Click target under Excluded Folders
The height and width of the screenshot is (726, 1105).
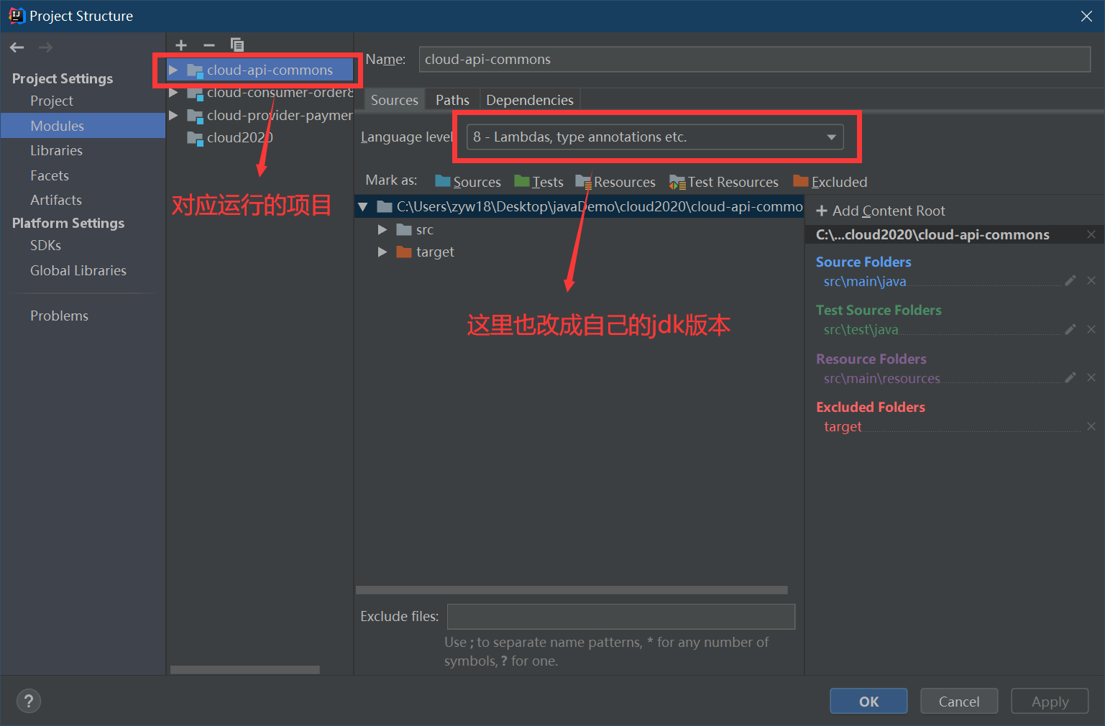(843, 426)
